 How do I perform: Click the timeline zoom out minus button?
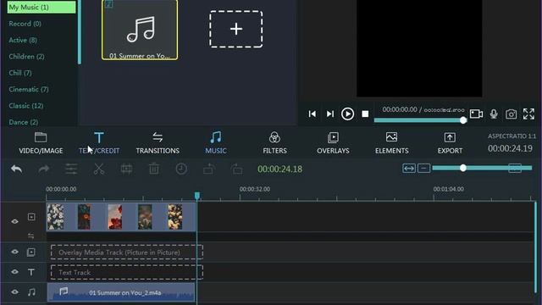[423, 169]
